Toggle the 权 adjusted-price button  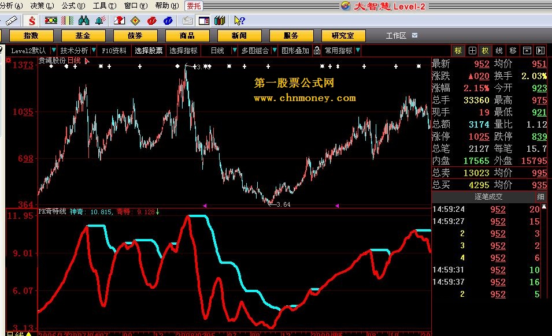pos(485,51)
